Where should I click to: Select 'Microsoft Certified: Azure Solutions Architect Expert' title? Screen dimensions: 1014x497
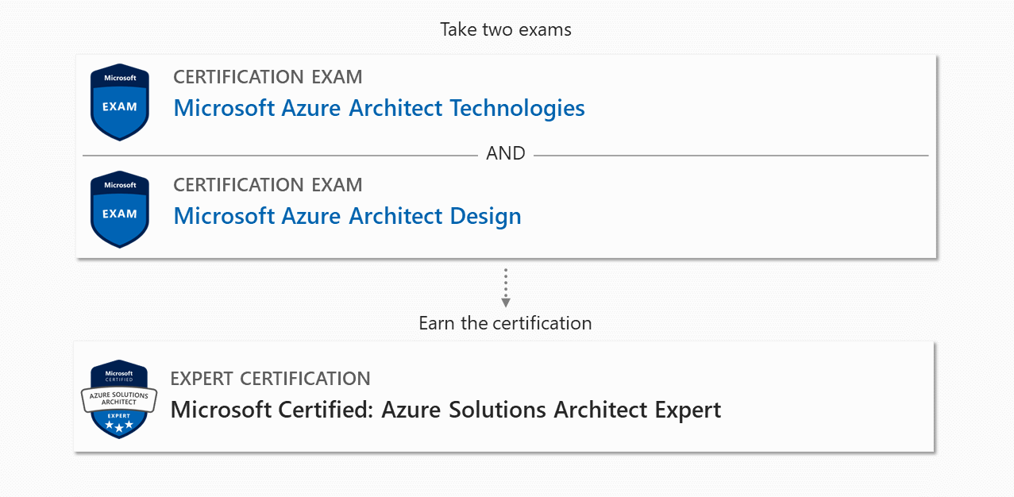(x=445, y=410)
